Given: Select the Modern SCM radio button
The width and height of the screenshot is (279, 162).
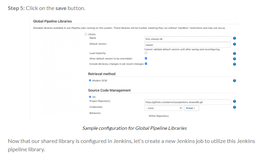Looking at the screenshot, I should click(x=90, y=80).
